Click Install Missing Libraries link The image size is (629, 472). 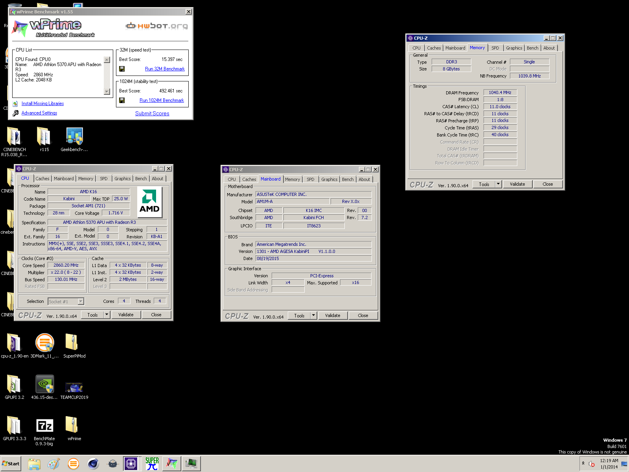point(42,104)
